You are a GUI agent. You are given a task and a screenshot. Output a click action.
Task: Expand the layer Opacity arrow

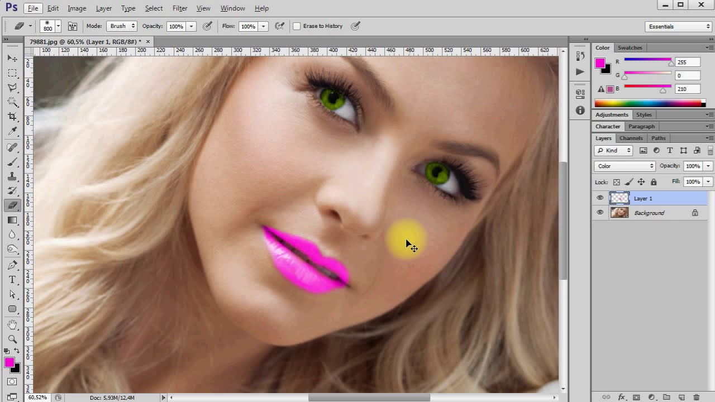(x=708, y=166)
